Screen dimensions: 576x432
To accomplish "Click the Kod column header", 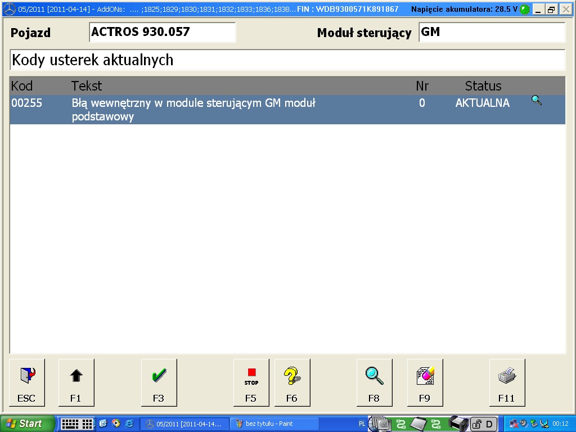I will click(x=22, y=86).
